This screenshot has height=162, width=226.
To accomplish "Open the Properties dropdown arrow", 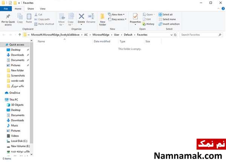I will [x=135, y=24].
